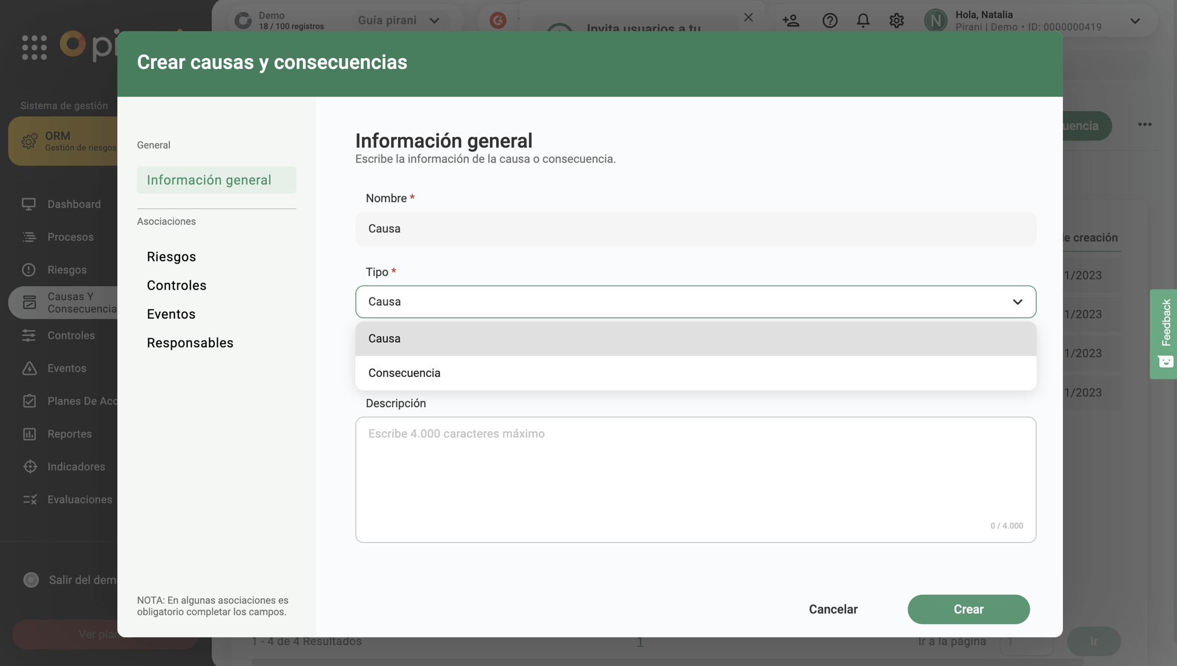Choose Causa option in dropdown list
Image resolution: width=1177 pixels, height=666 pixels.
coord(384,339)
